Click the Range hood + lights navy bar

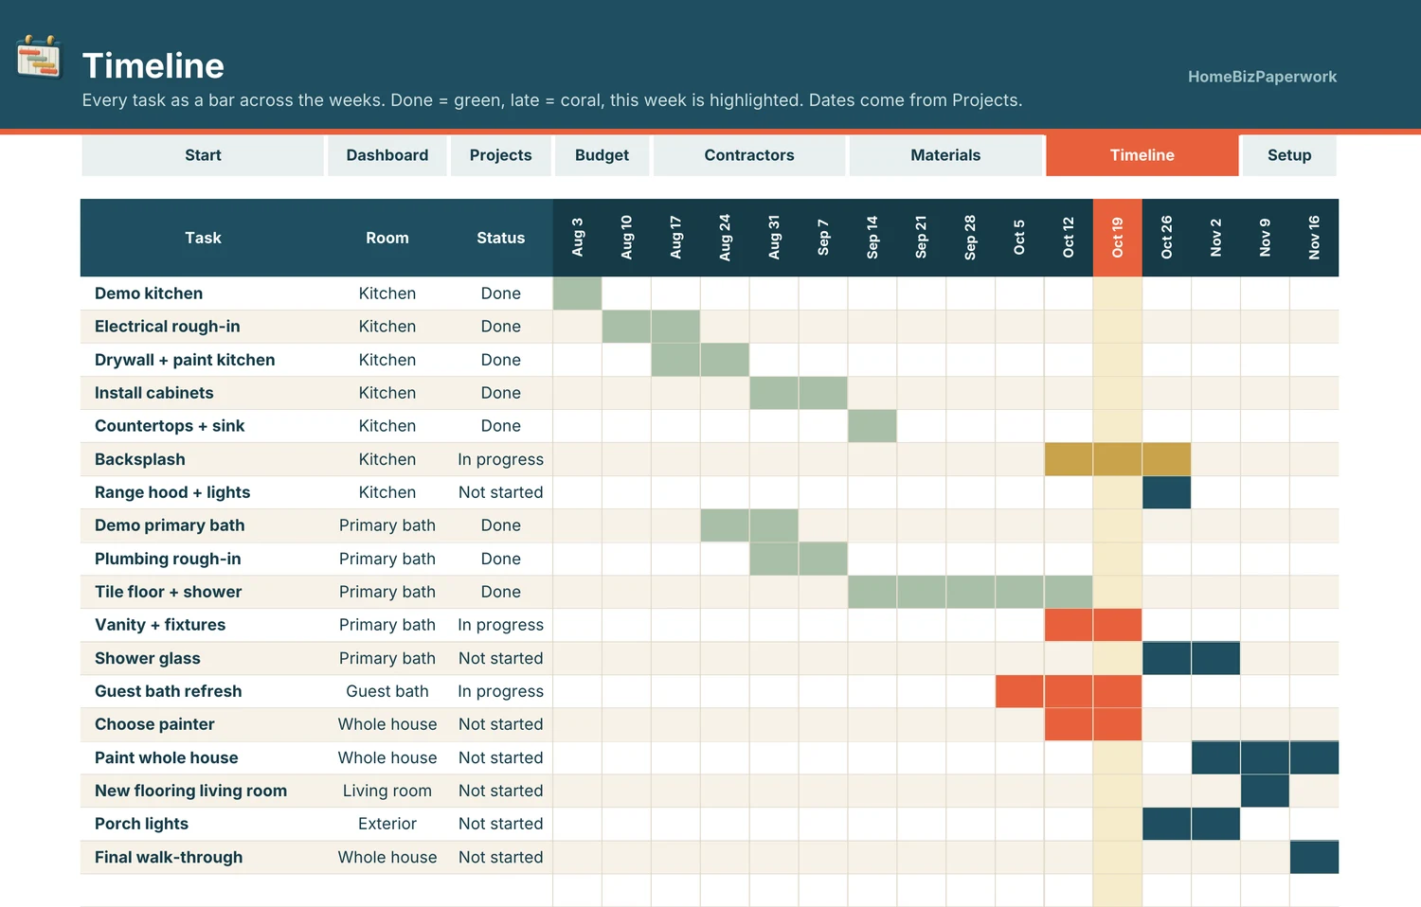pos(1167,492)
